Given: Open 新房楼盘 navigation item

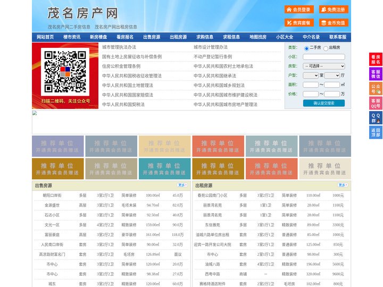Looking at the screenshot, I should click(98, 37).
